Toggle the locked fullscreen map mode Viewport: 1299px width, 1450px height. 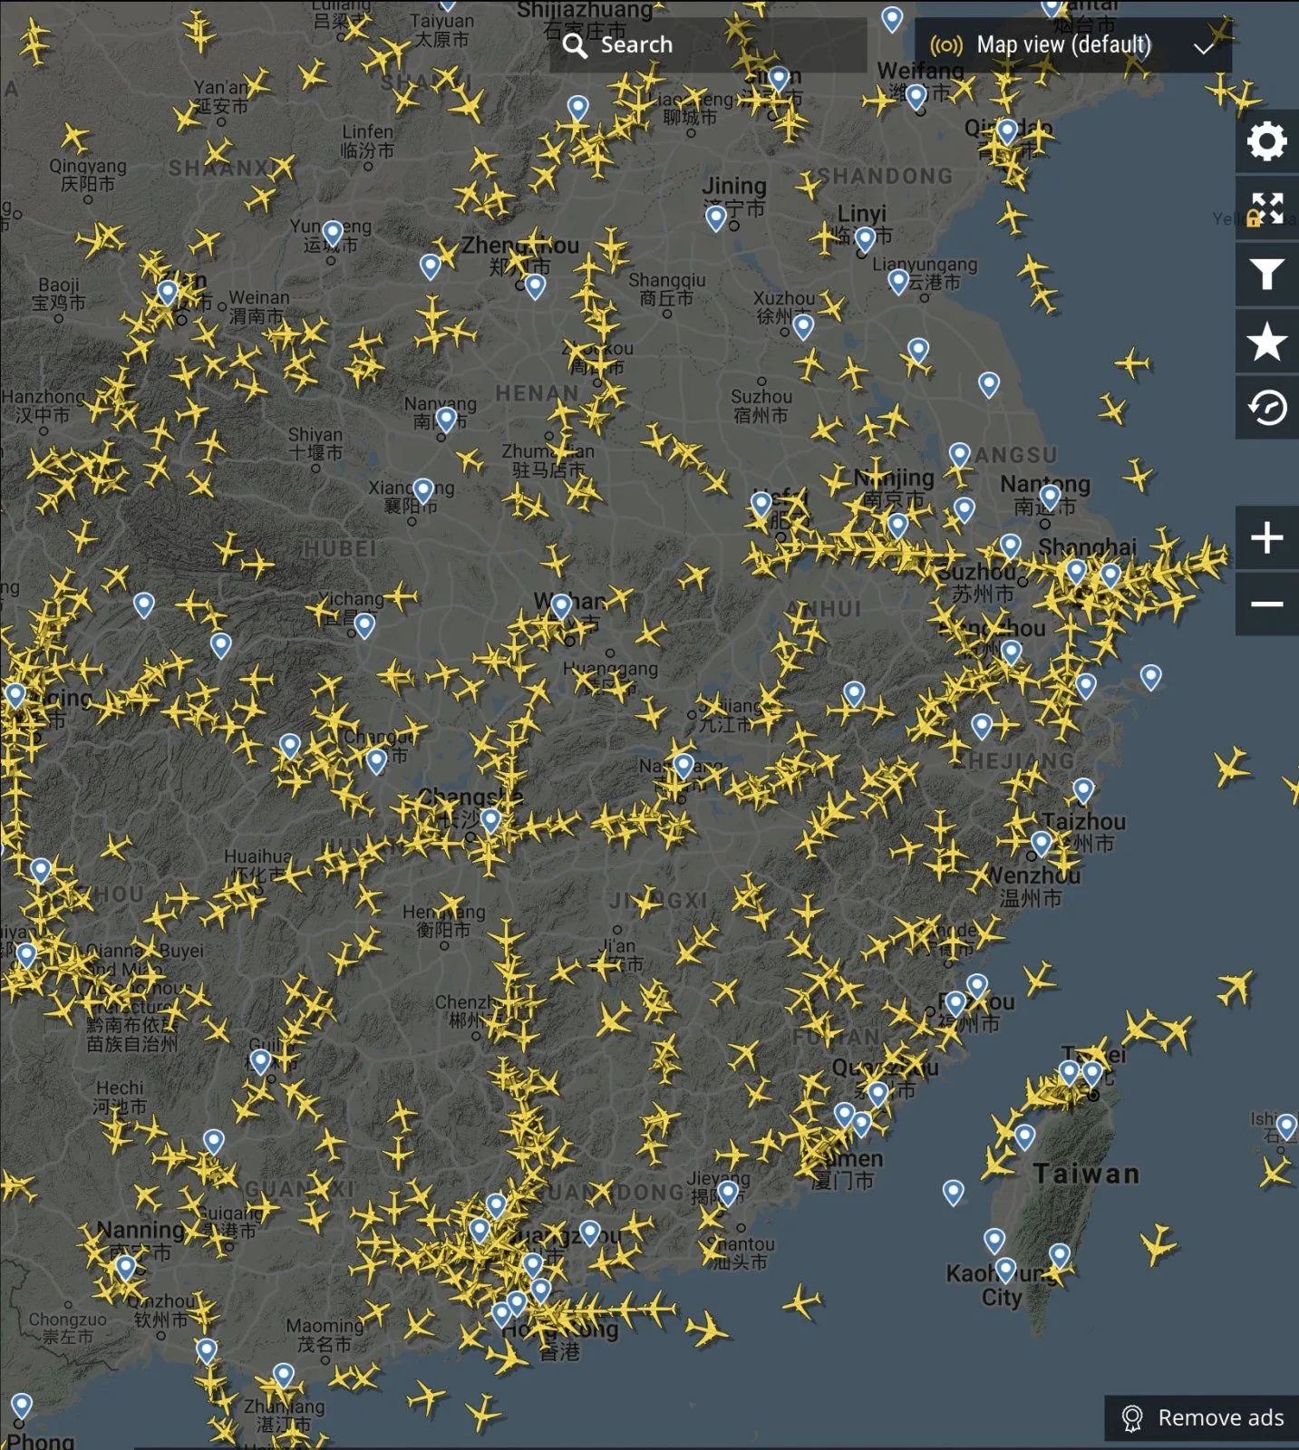(1266, 208)
